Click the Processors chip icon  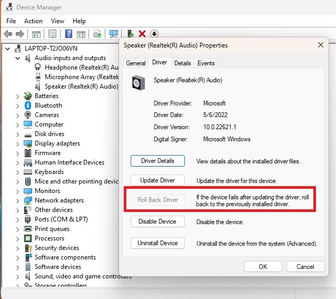28,238
